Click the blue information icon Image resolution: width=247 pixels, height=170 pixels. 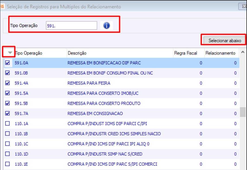point(106,25)
